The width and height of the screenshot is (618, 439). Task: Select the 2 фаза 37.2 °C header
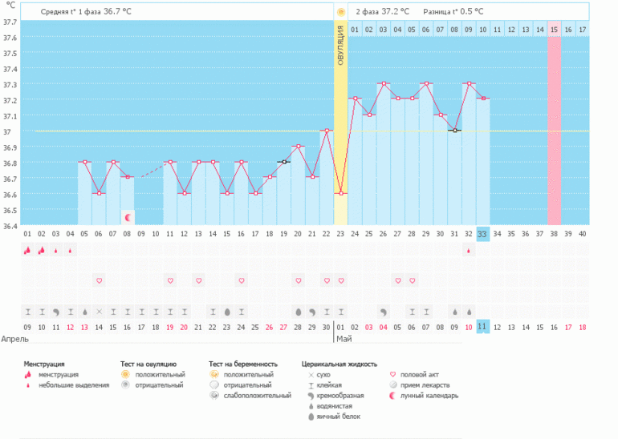pyautogui.click(x=382, y=12)
